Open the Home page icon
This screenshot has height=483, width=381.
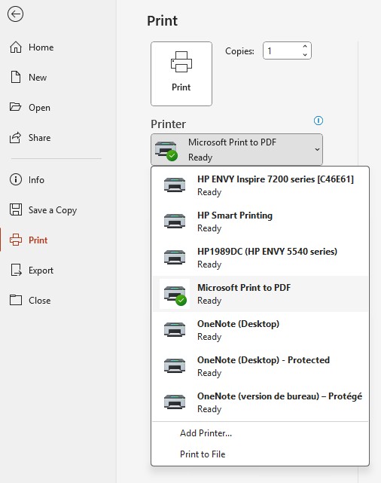(16, 47)
